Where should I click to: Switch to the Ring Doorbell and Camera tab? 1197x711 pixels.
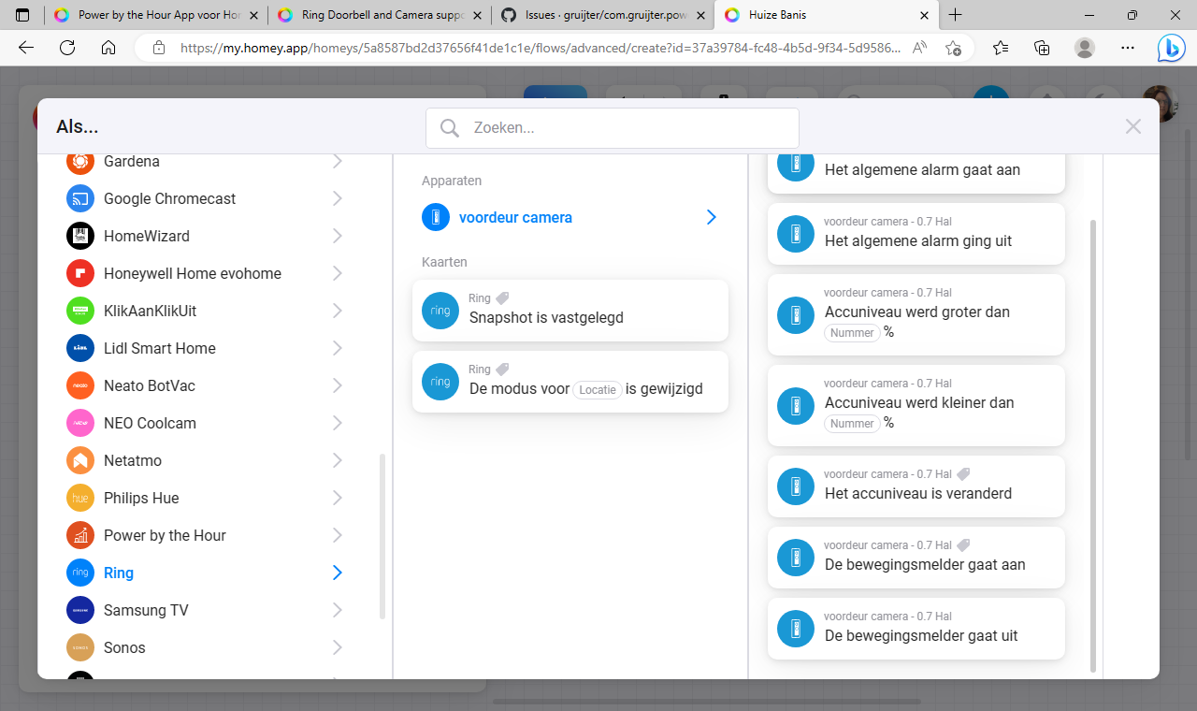click(378, 15)
